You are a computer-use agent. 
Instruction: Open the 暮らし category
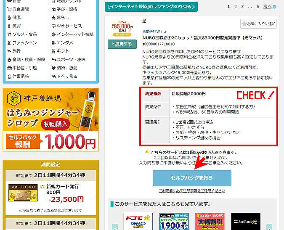(x=63, y=18)
